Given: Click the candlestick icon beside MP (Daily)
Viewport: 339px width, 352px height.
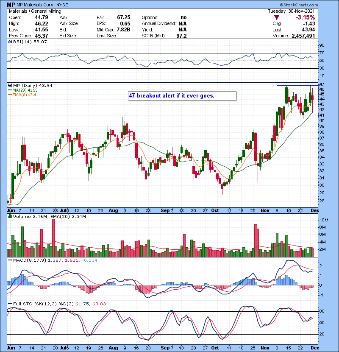Looking at the screenshot, I should (x=10, y=86).
